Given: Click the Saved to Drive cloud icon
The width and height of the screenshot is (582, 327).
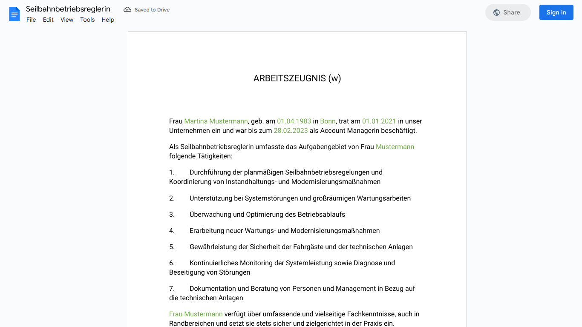Looking at the screenshot, I should (127, 9).
